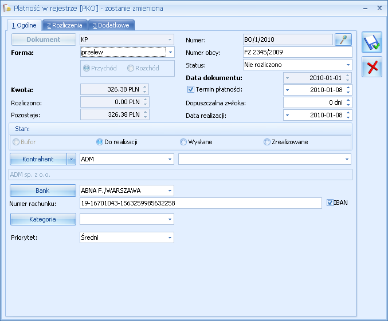Toggle the Termin płatności checkbox

(190, 89)
